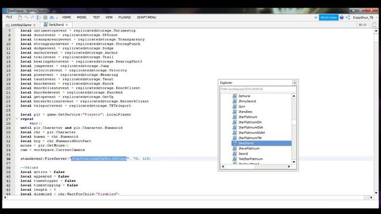Image resolution: width=381 pixels, height=214 pixels.
Task: Click the Filter workspace search field
Action: [258, 89]
